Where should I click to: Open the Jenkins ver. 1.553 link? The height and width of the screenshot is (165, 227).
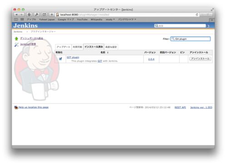point(201,107)
